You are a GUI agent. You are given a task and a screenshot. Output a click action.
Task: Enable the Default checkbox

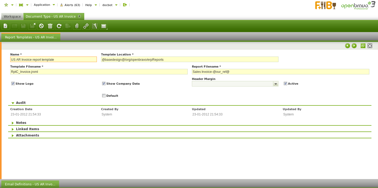(104, 96)
